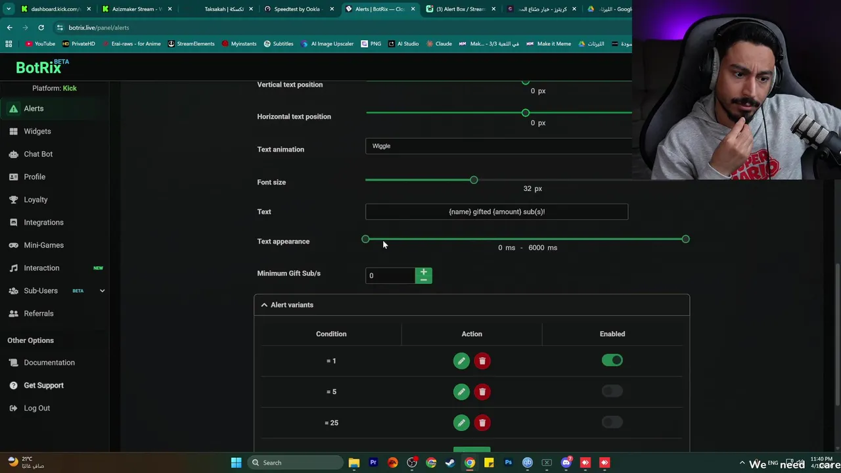841x473 pixels.
Task: Collapse the Alert variants section
Action: [x=472, y=305]
